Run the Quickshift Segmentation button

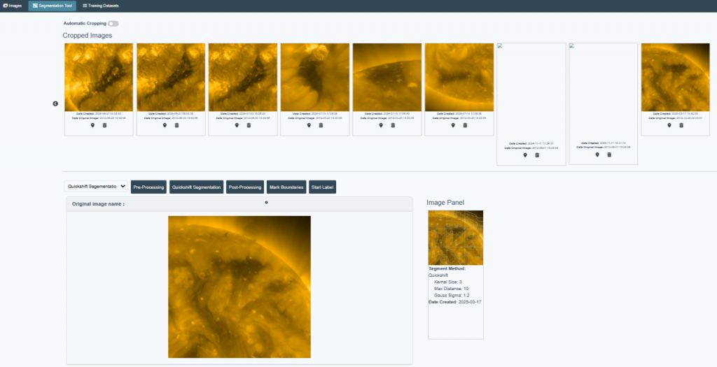click(196, 187)
